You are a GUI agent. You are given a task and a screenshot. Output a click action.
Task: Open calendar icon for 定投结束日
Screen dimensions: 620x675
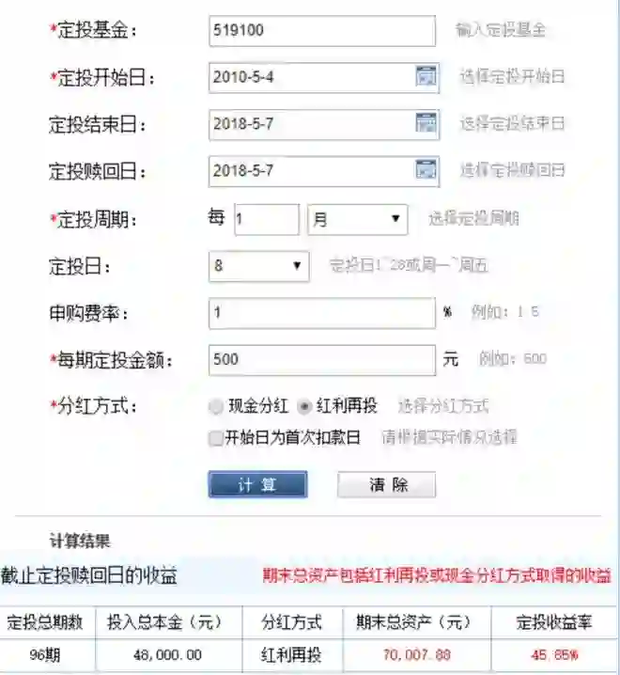(x=426, y=123)
